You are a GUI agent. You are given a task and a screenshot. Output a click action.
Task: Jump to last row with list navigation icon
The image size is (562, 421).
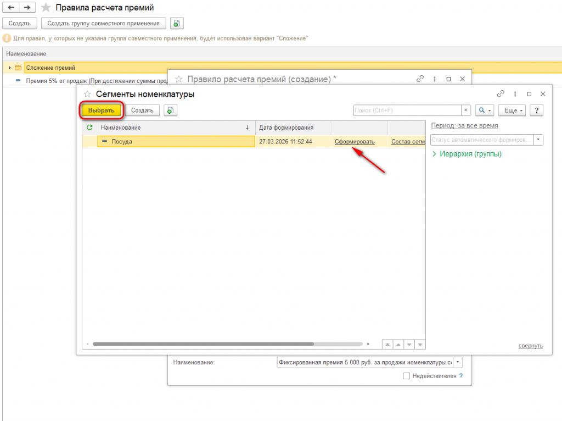420,345
